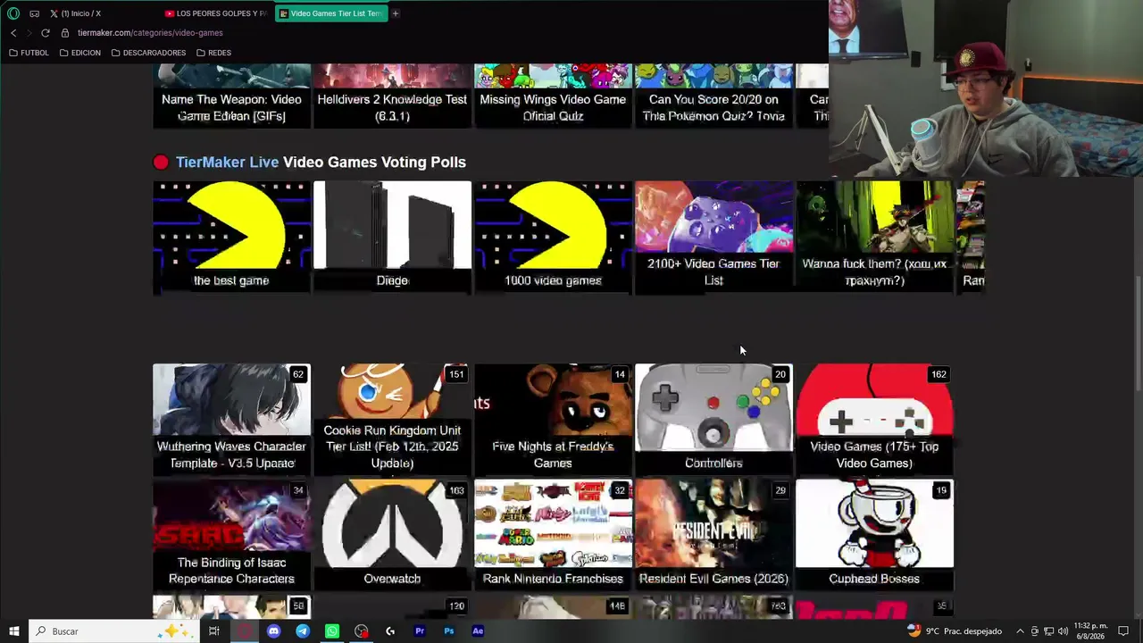The height and width of the screenshot is (643, 1143).
Task: Click the gaming controller icon beside the tabs
Action: [x=34, y=13]
